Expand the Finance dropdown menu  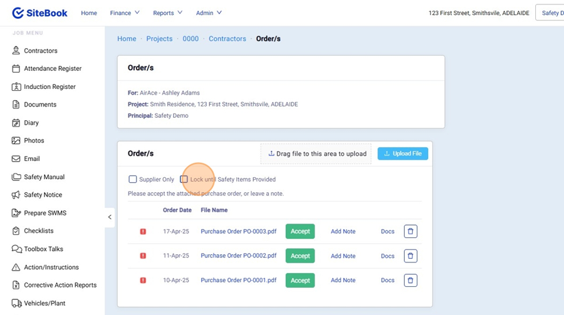[125, 13]
